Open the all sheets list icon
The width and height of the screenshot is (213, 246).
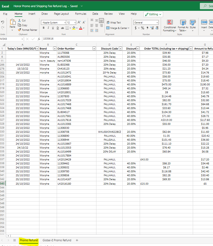point(14,240)
